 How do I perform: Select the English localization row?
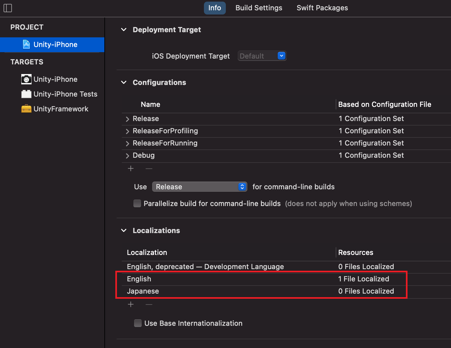(x=139, y=279)
